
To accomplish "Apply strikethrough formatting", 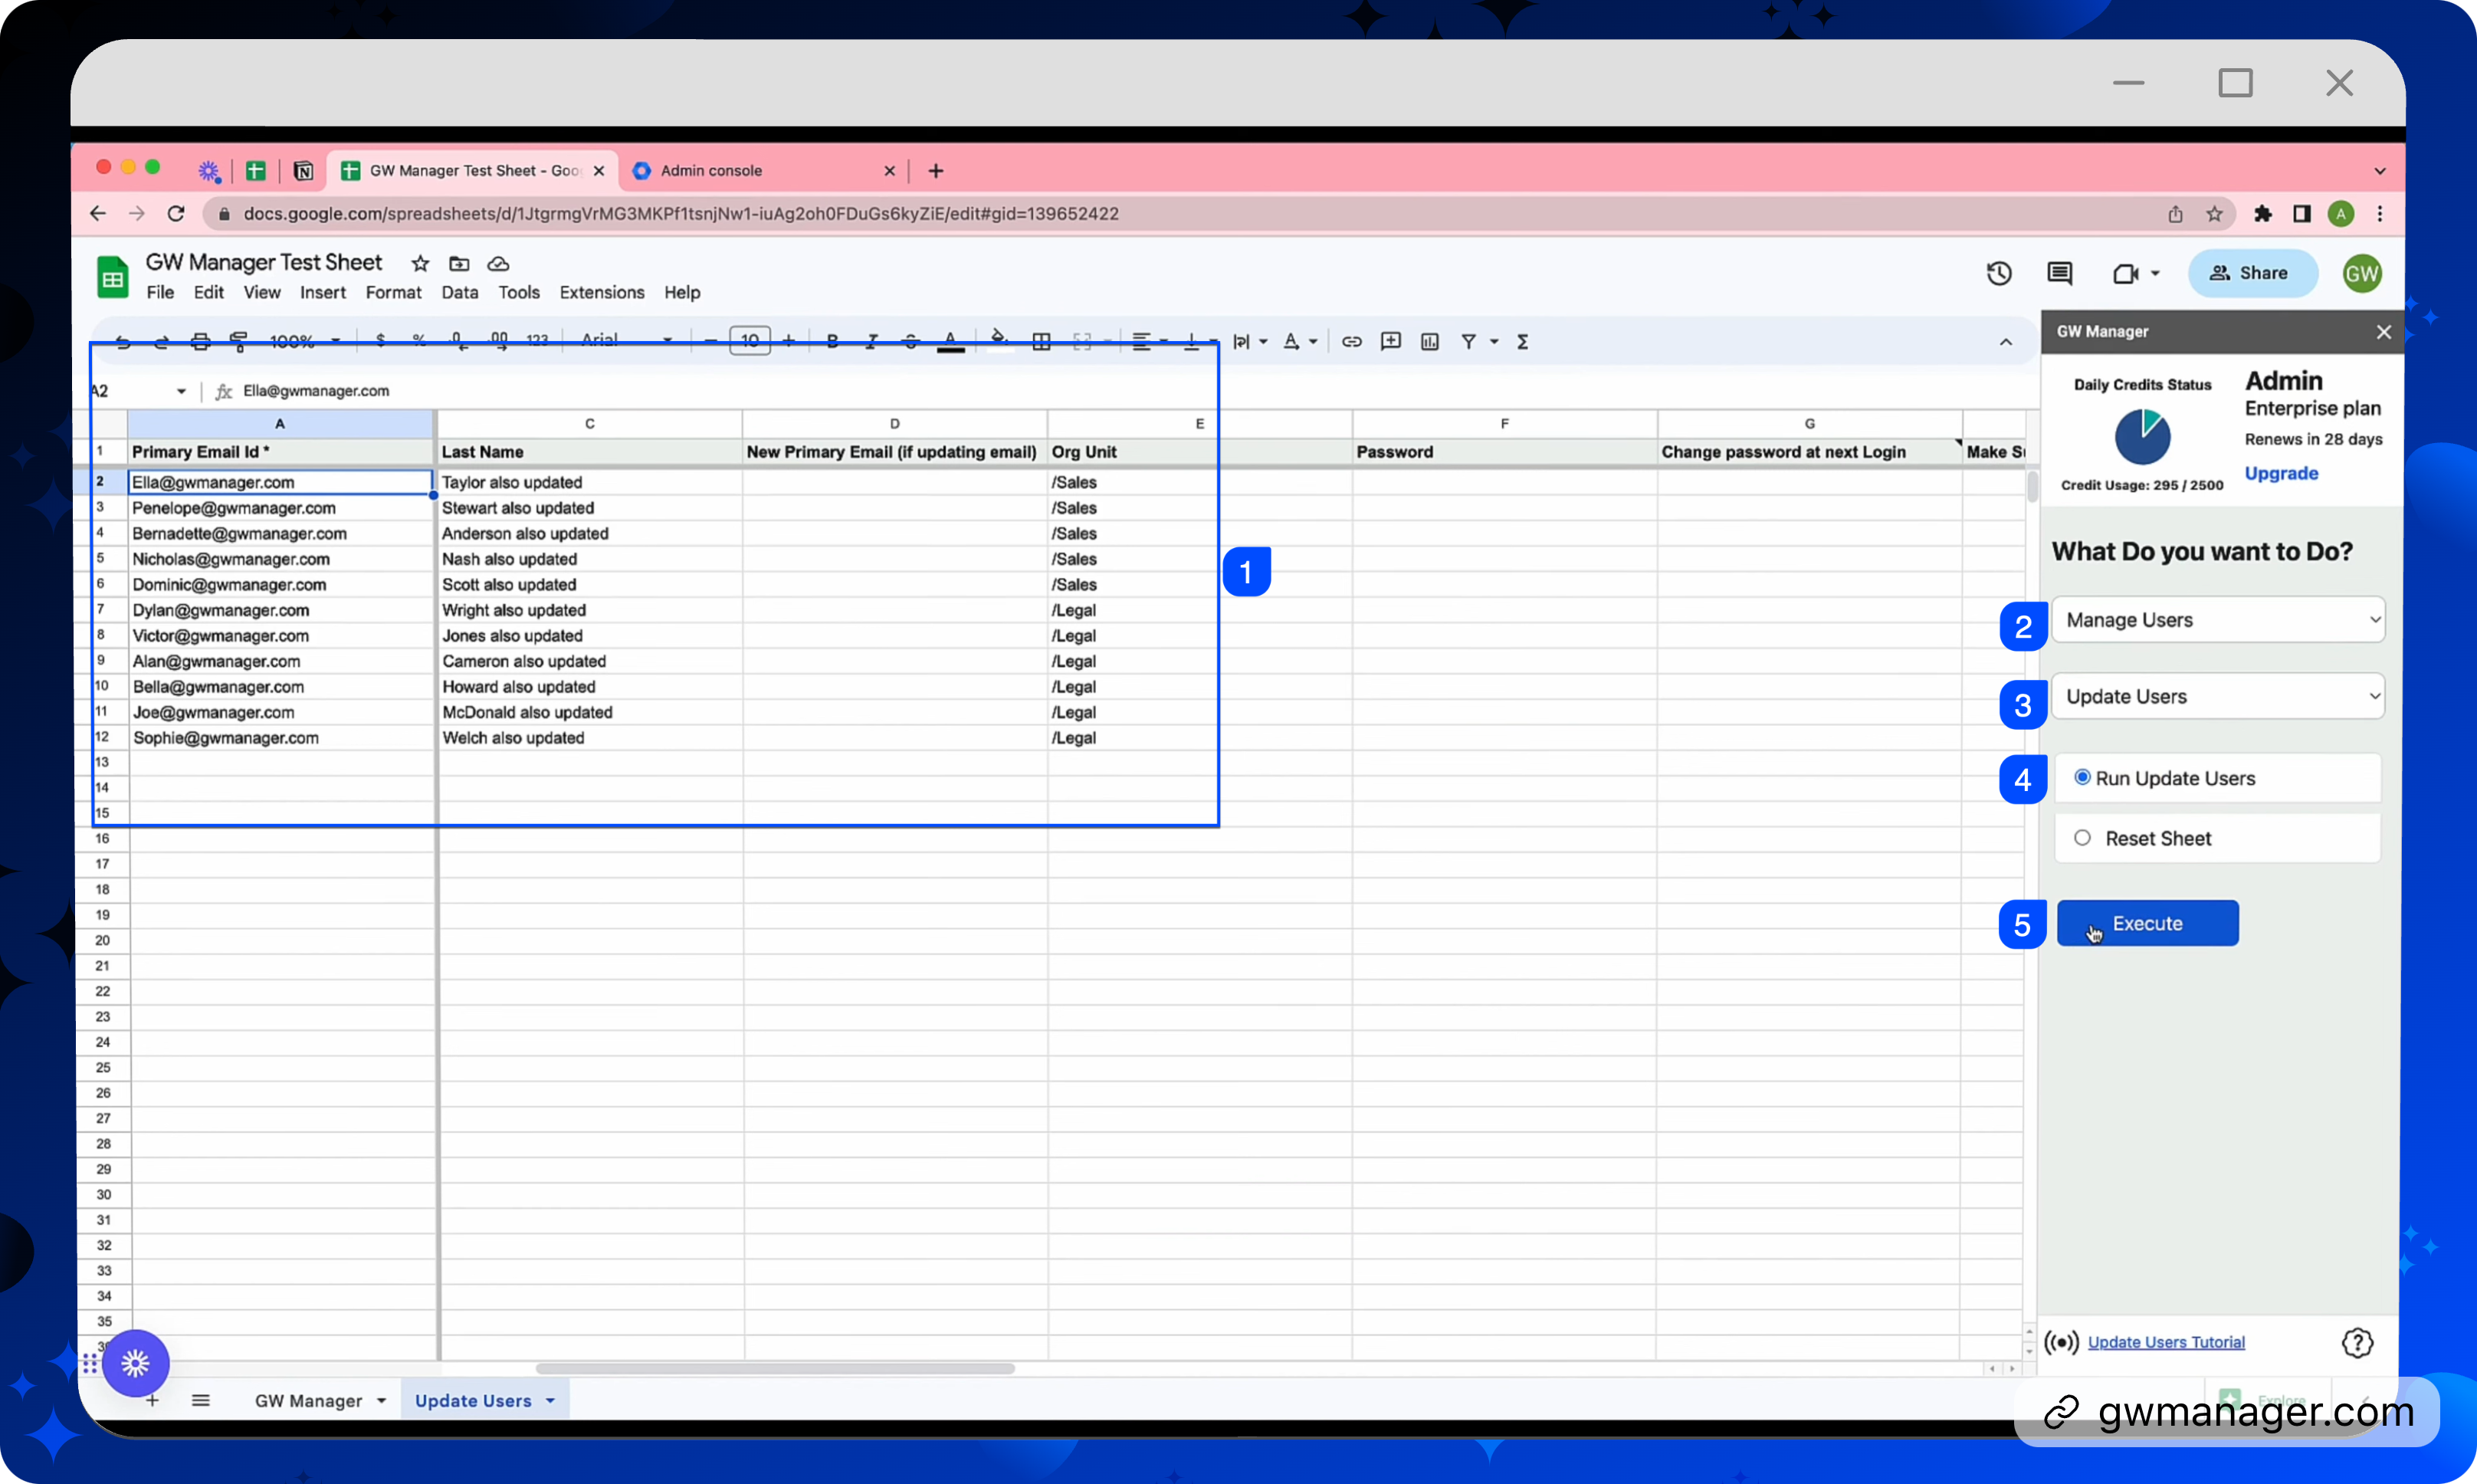I will (910, 342).
